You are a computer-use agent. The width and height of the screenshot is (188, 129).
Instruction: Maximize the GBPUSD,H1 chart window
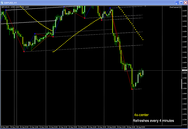181,3
